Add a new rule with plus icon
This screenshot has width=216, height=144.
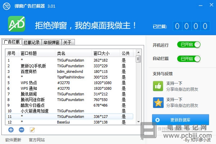[11, 130]
